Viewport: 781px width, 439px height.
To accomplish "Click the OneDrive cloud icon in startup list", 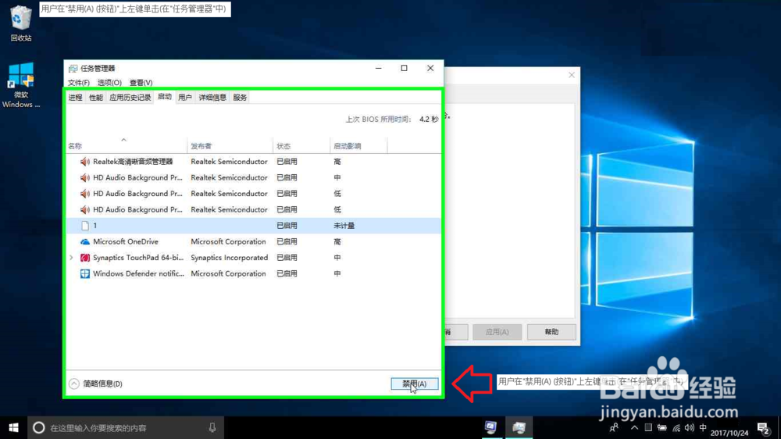I will [x=85, y=241].
